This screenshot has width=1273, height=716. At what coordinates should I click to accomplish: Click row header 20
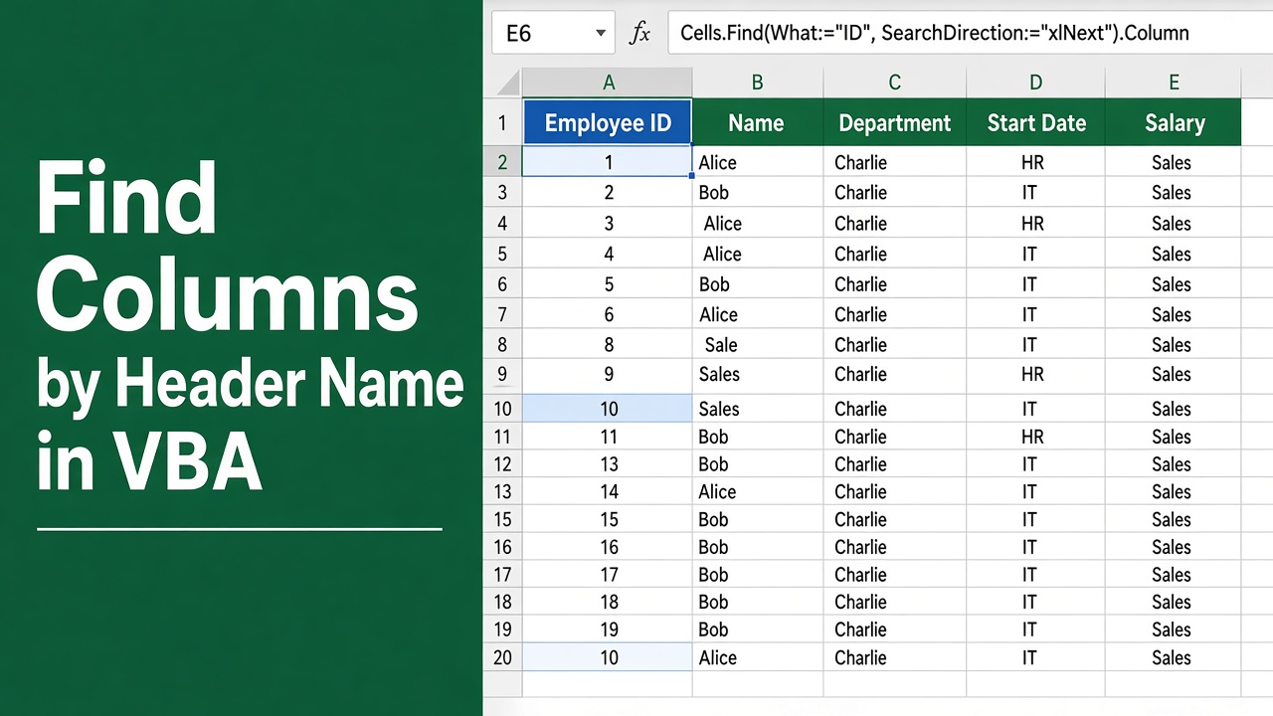[502, 657]
